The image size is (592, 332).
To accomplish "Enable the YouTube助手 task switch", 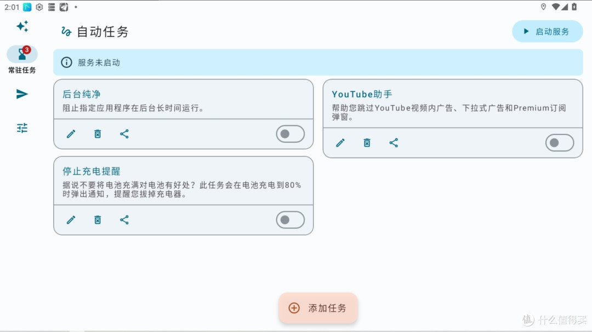I will coord(559,142).
